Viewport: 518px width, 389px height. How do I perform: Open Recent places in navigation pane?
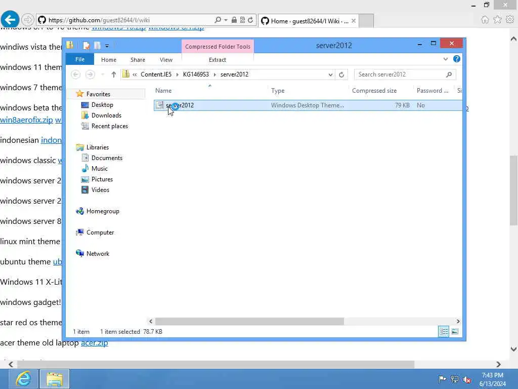click(110, 126)
